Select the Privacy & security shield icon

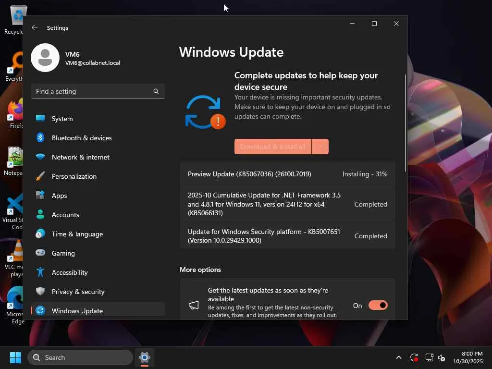[x=40, y=291]
